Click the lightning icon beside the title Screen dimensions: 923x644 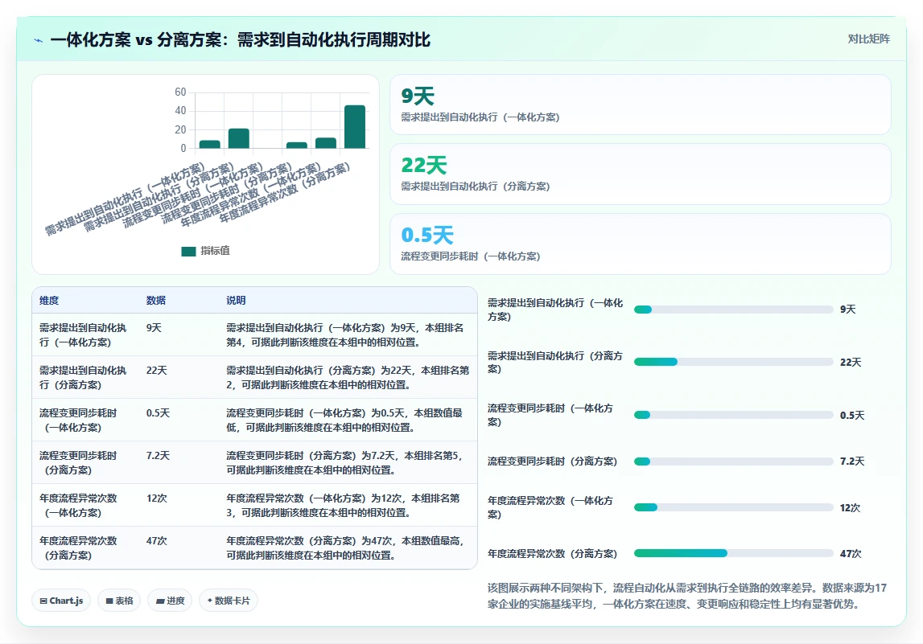39,40
